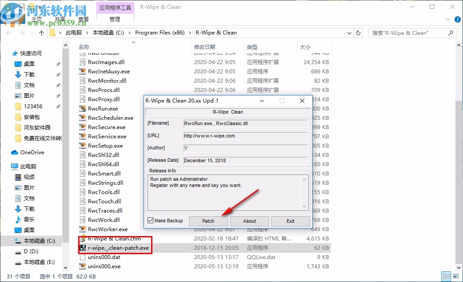Refresh the folder view
The image size is (463, 282).
(358, 33)
